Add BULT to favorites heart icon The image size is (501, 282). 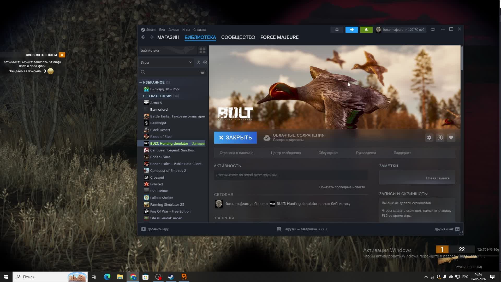pos(451,138)
